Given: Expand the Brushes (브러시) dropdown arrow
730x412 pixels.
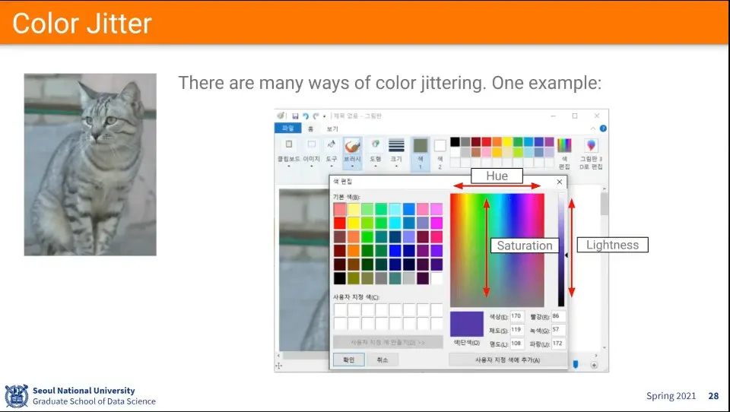Looking at the screenshot, I should [352, 166].
